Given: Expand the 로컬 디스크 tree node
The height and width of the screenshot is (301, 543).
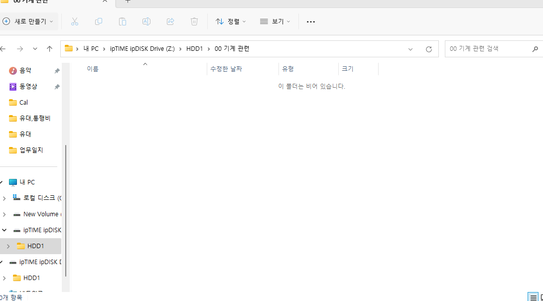Looking at the screenshot, I should click(x=4, y=198).
